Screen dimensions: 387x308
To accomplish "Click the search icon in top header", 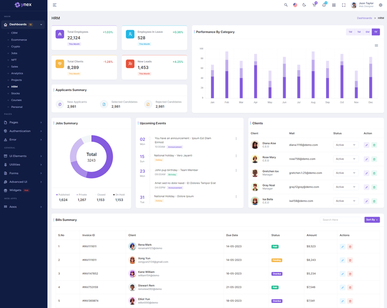I will coord(286,5).
